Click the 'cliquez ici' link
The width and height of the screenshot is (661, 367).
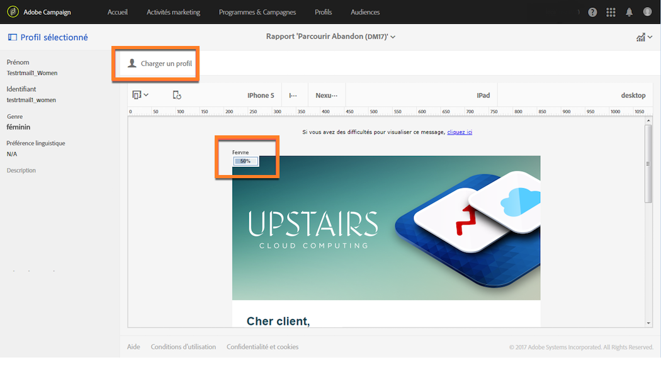(x=460, y=132)
